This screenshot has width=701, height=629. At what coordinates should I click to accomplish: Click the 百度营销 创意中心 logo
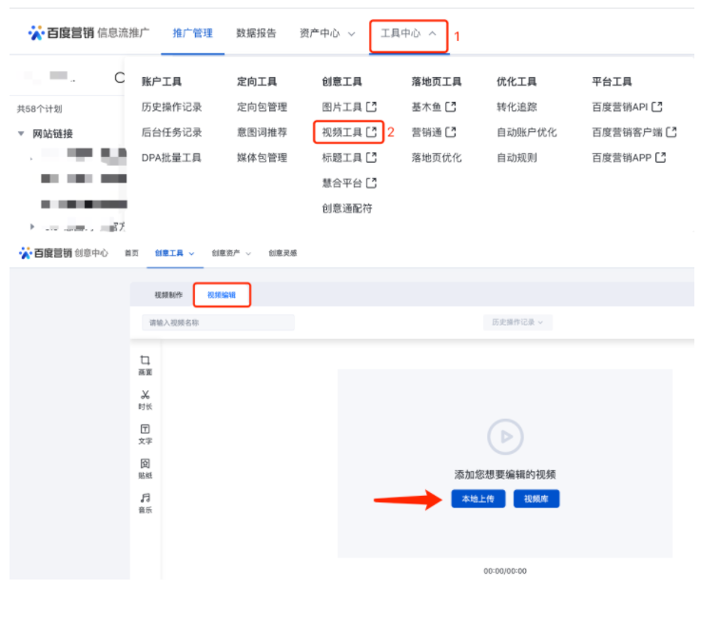pyautogui.click(x=64, y=253)
